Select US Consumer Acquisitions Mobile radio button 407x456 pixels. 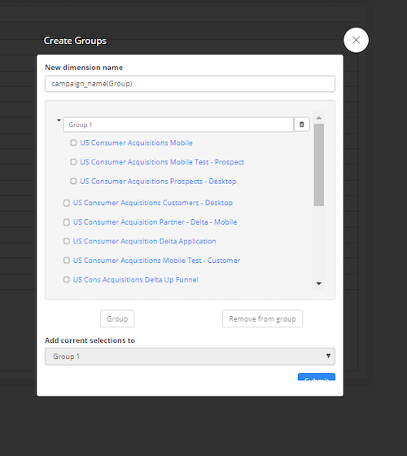click(x=73, y=142)
